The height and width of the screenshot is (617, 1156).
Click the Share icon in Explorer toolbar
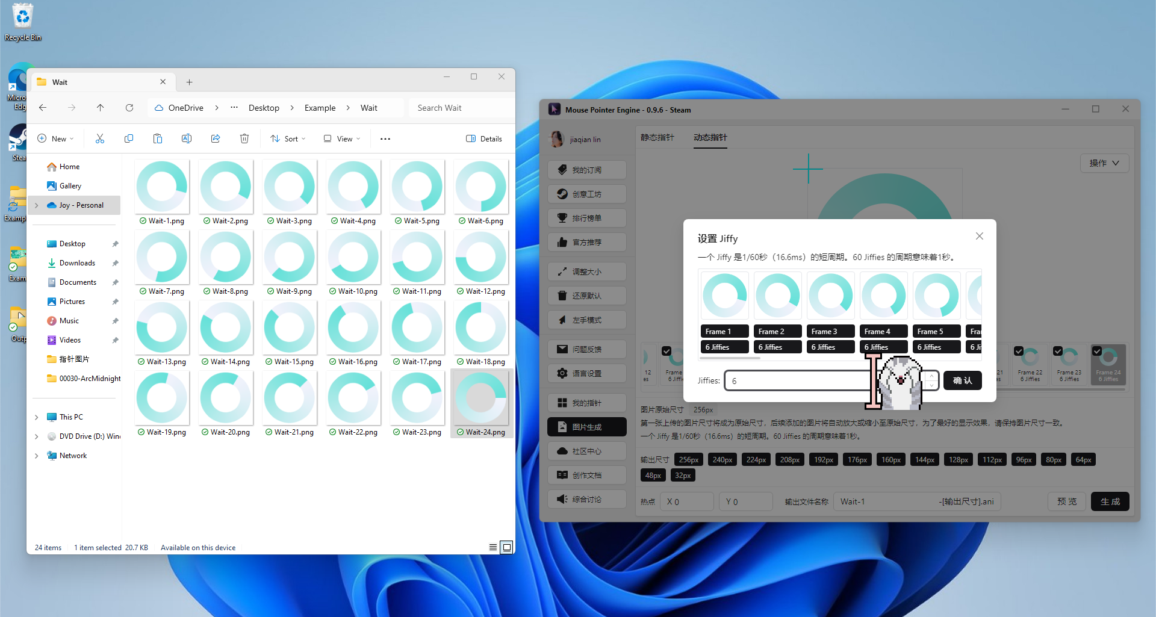click(216, 139)
